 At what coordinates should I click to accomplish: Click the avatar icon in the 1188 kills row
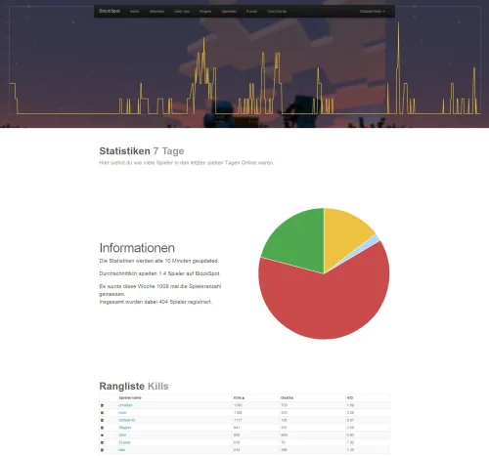(x=102, y=413)
